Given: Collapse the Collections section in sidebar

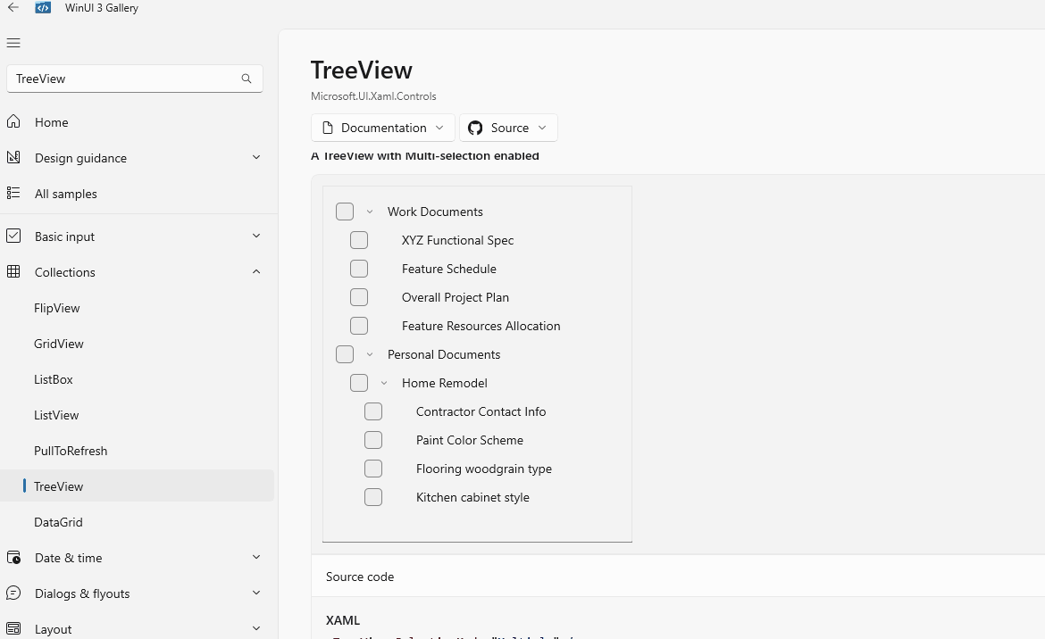Looking at the screenshot, I should coord(256,272).
